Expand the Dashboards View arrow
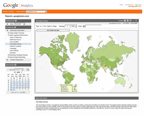144x116 pixels. 8,24
